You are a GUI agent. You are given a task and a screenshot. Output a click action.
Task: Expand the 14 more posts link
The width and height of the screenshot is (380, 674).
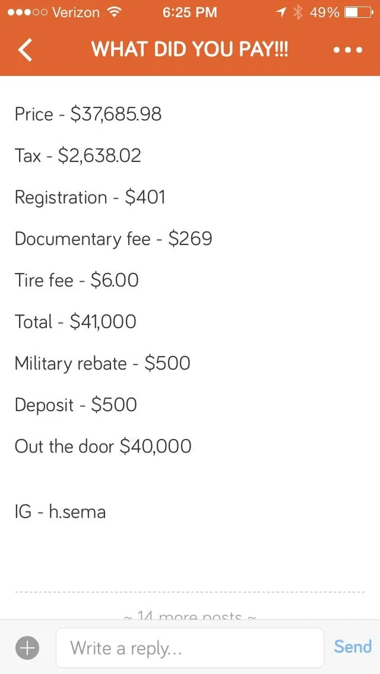(190, 615)
